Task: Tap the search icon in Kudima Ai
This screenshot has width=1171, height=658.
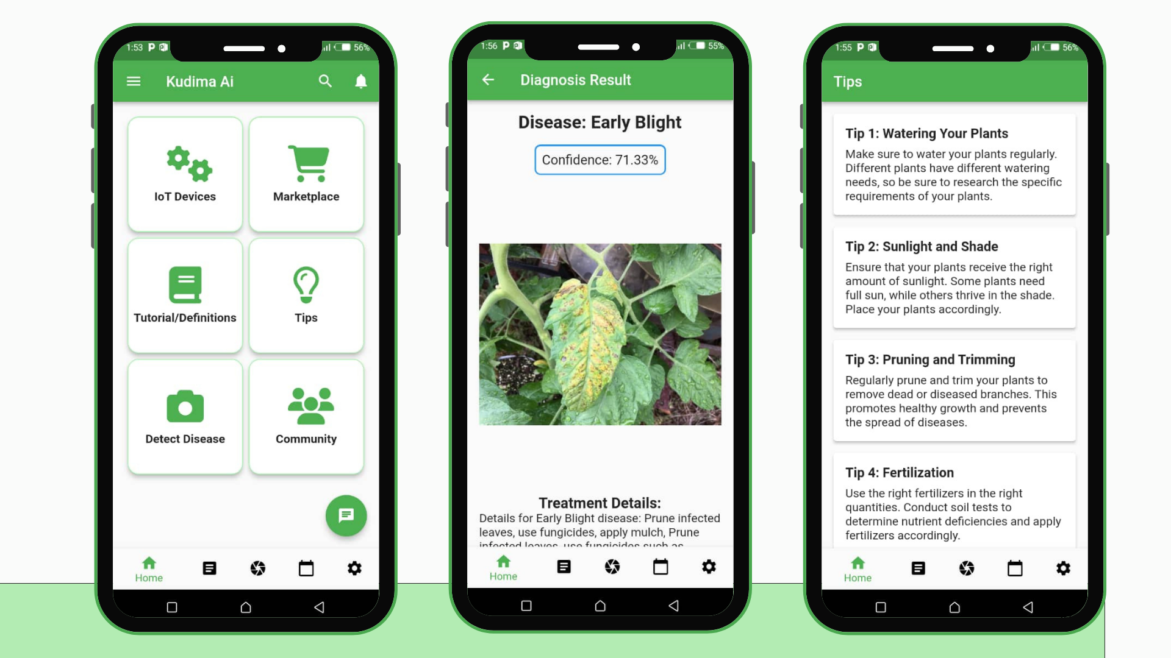Action: click(x=324, y=80)
